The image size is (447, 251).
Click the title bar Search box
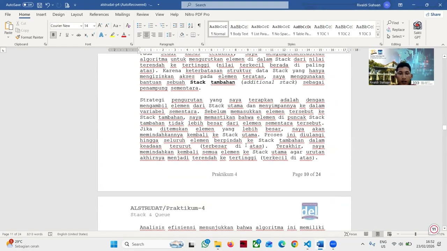tap(235, 5)
